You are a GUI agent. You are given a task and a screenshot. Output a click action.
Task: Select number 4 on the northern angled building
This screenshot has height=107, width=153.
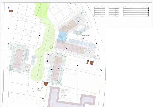click(68, 26)
